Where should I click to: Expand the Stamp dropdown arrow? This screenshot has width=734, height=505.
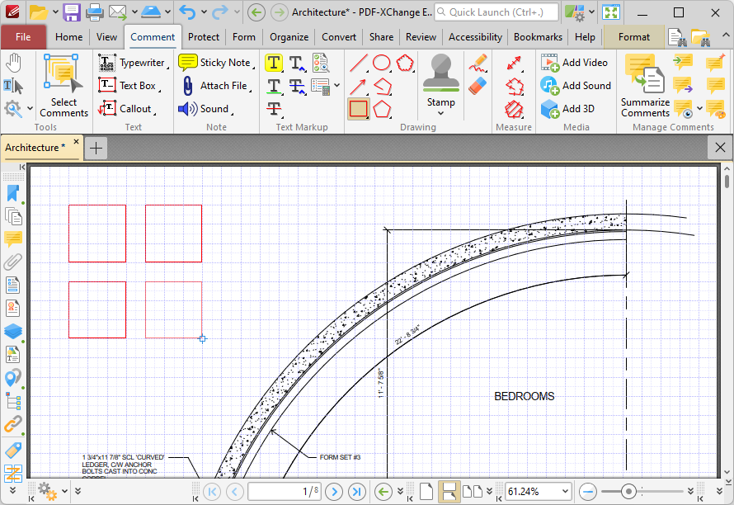(x=440, y=113)
